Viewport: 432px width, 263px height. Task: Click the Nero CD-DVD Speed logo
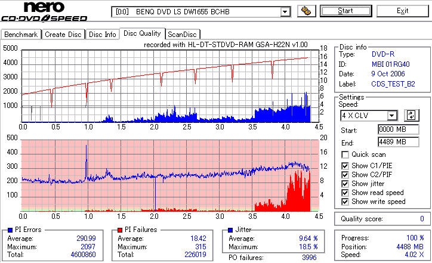(x=44, y=11)
